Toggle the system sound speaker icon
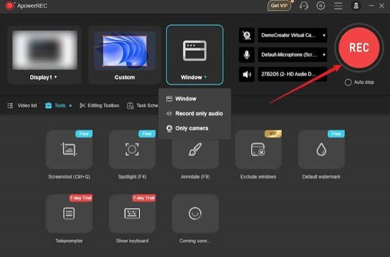The height and width of the screenshot is (257, 390). tap(247, 74)
